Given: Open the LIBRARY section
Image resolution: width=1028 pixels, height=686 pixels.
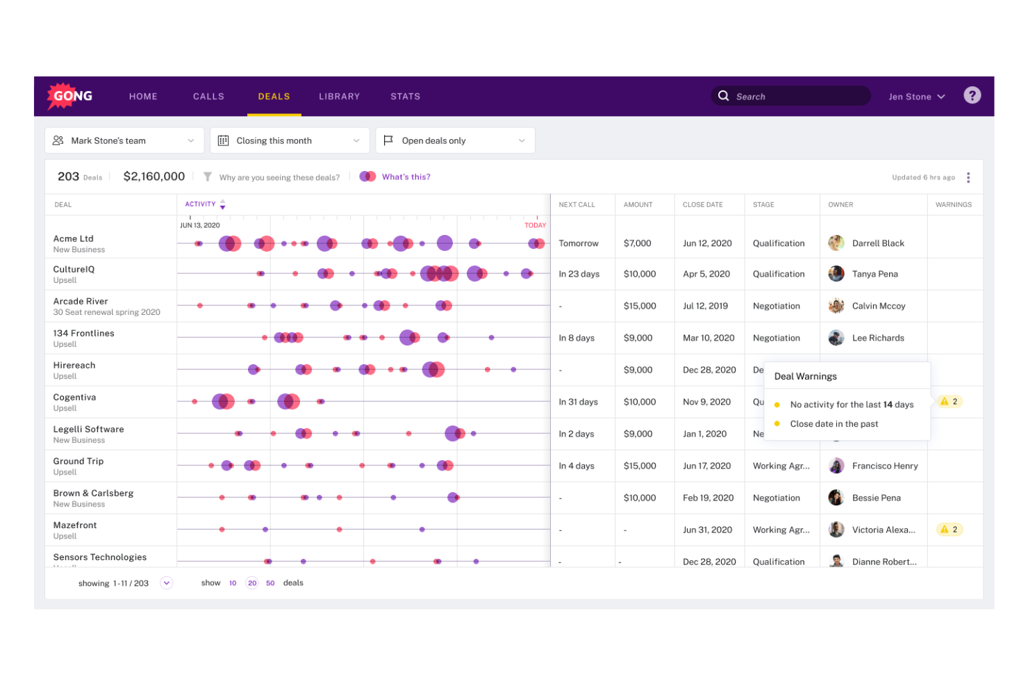Looking at the screenshot, I should 339,96.
